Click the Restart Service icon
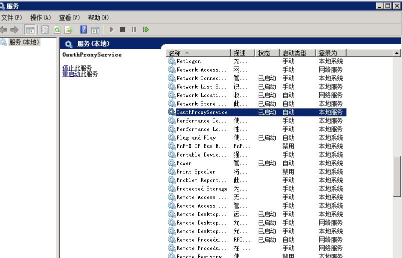403x258 pixels. click(x=146, y=29)
